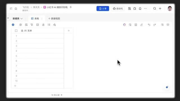
Task: Click the purple ring AI icon in toolbar
Action: (124, 25)
